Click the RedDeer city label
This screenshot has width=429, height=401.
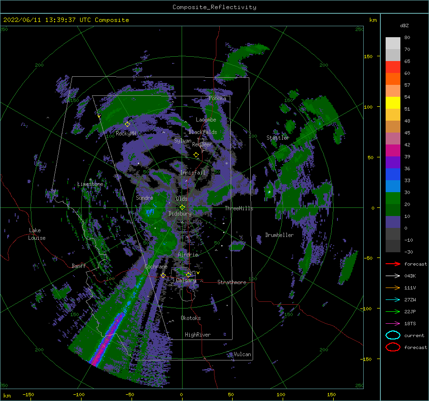(202, 144)
